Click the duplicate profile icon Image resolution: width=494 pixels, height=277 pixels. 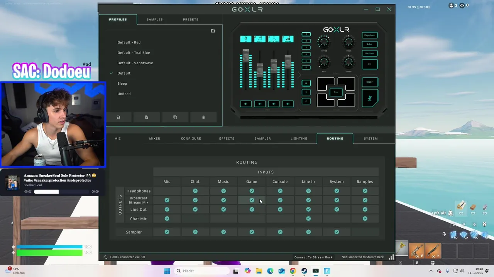(175, 117)
